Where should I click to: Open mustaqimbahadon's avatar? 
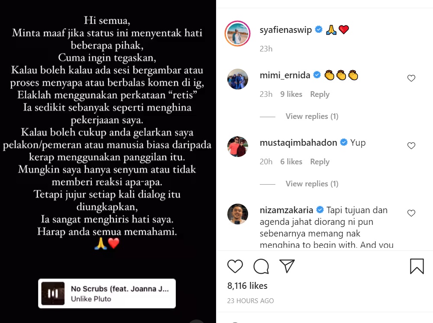coord(237,147)
